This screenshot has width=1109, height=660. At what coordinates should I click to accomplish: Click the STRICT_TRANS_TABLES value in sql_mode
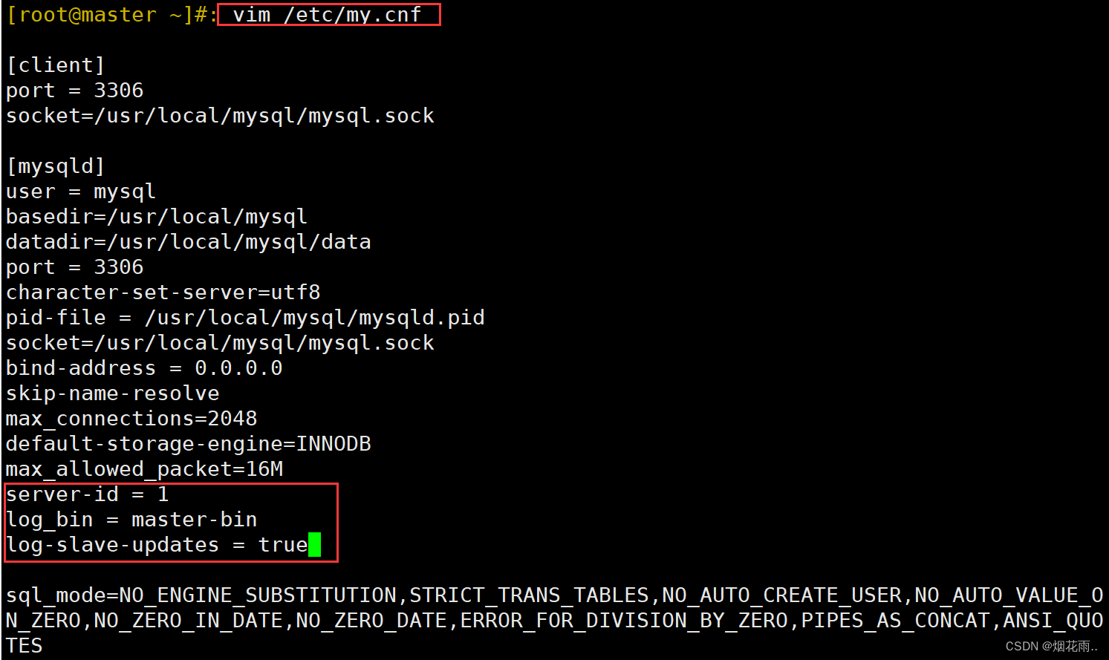point(529,595)
